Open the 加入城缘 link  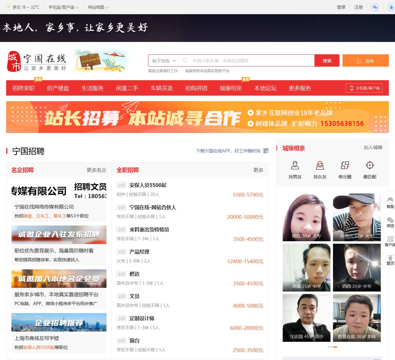[x=373, y=147]
